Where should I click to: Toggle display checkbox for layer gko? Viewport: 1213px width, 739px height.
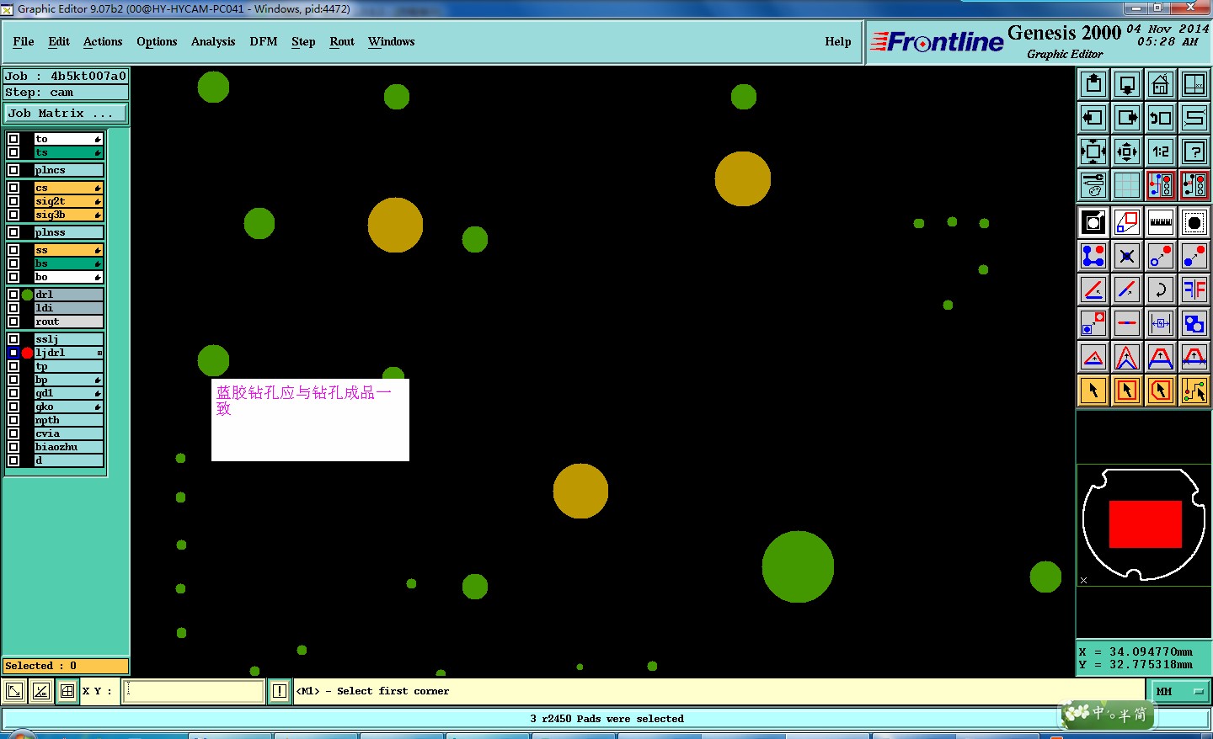coord(13,407)
